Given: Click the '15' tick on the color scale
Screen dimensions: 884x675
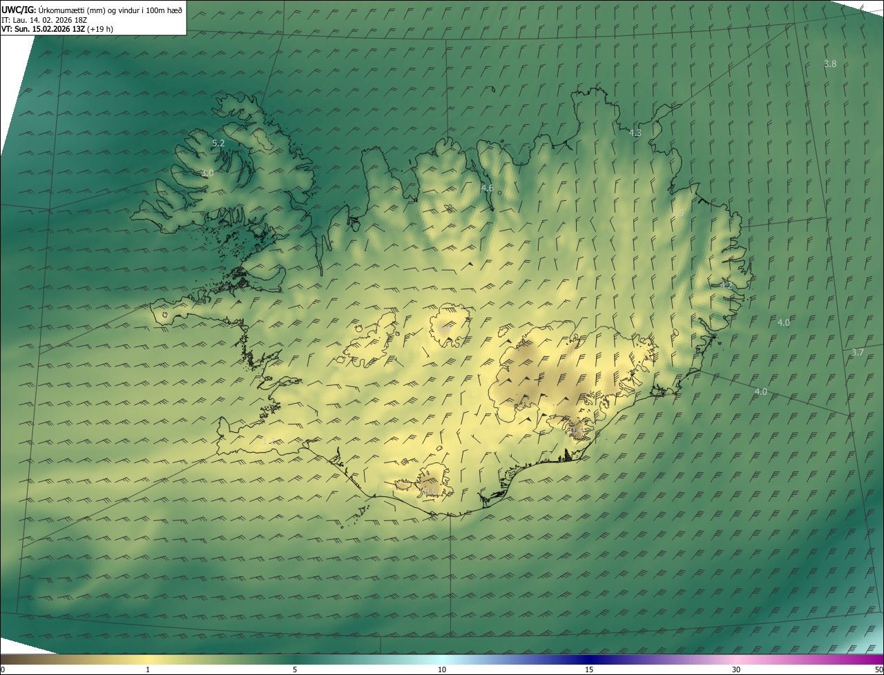Looking at the screenshot, I should (589, 670).
